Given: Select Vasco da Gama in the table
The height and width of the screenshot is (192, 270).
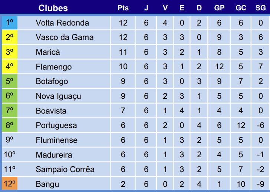Looking at the screenshot, I should (x=65, y=37).
